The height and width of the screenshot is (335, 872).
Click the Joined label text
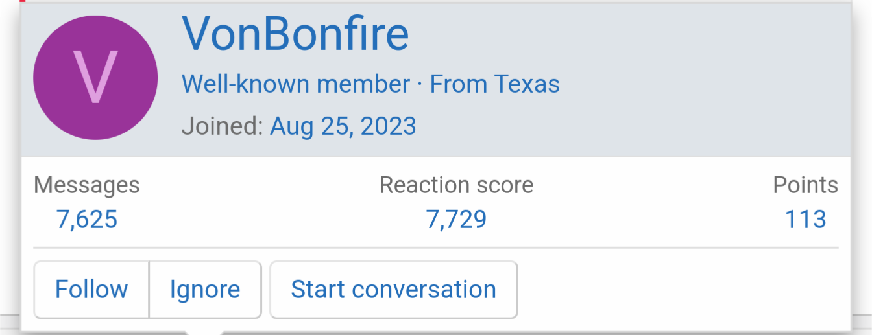point(223,126)
